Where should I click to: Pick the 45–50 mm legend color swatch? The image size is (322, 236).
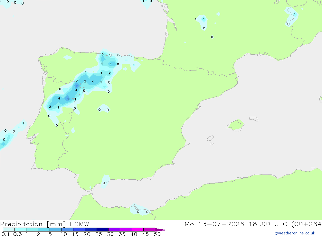click(x=149, y=230)
